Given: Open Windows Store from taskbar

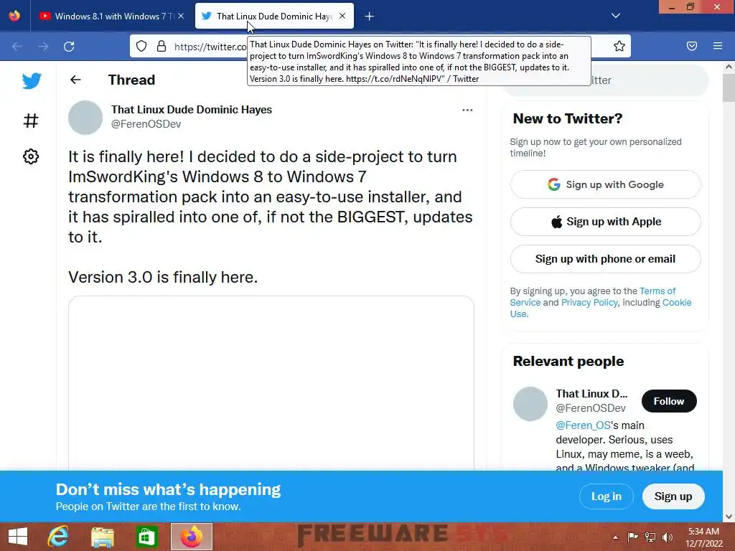Looking at the screenshot, I should (x=146, y=537).
